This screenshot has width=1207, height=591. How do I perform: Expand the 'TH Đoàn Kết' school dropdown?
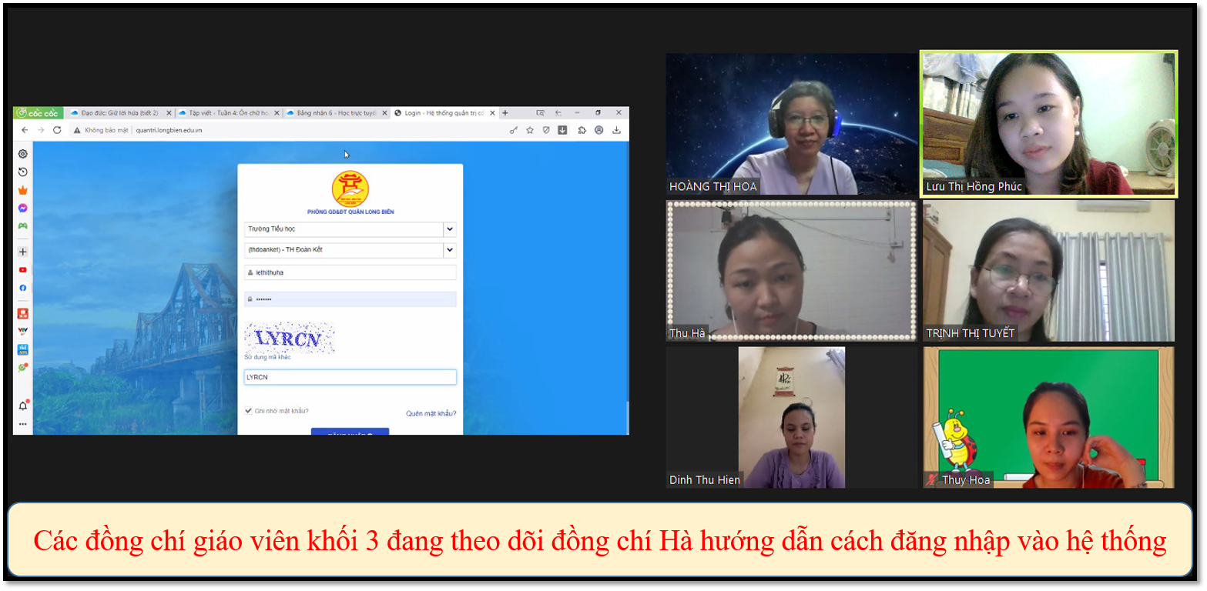click(450, 250)
